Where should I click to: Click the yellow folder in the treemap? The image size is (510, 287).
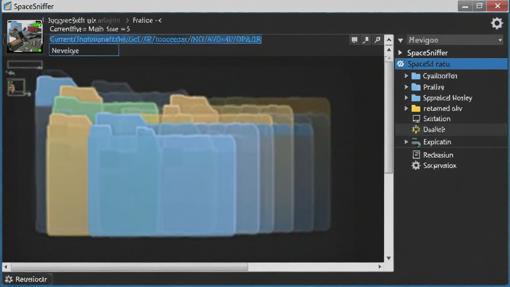68,176
